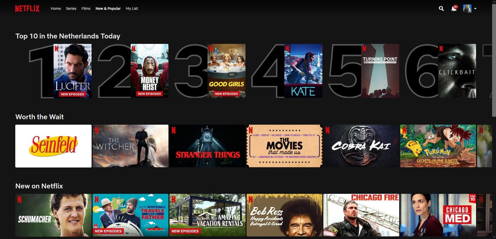Image resolution: width=496 pixels, height=239 pixels.
Task: Open the Seinfeld title card
Action: coord(53,146)
